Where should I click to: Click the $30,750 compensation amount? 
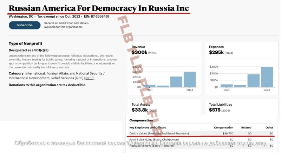[x=227, y=134]
